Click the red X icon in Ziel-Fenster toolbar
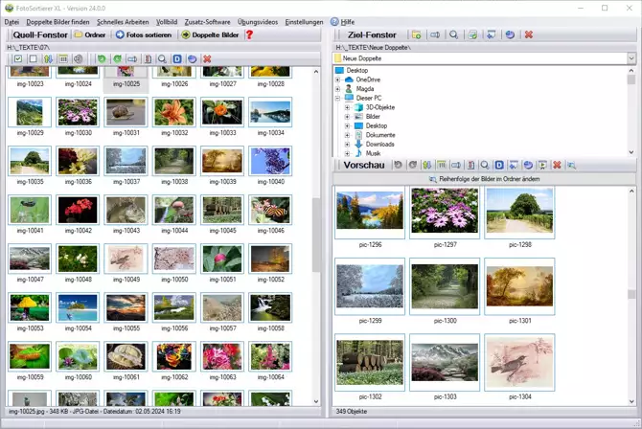Viewport: 642px width, 429px height. coord(528,34)
